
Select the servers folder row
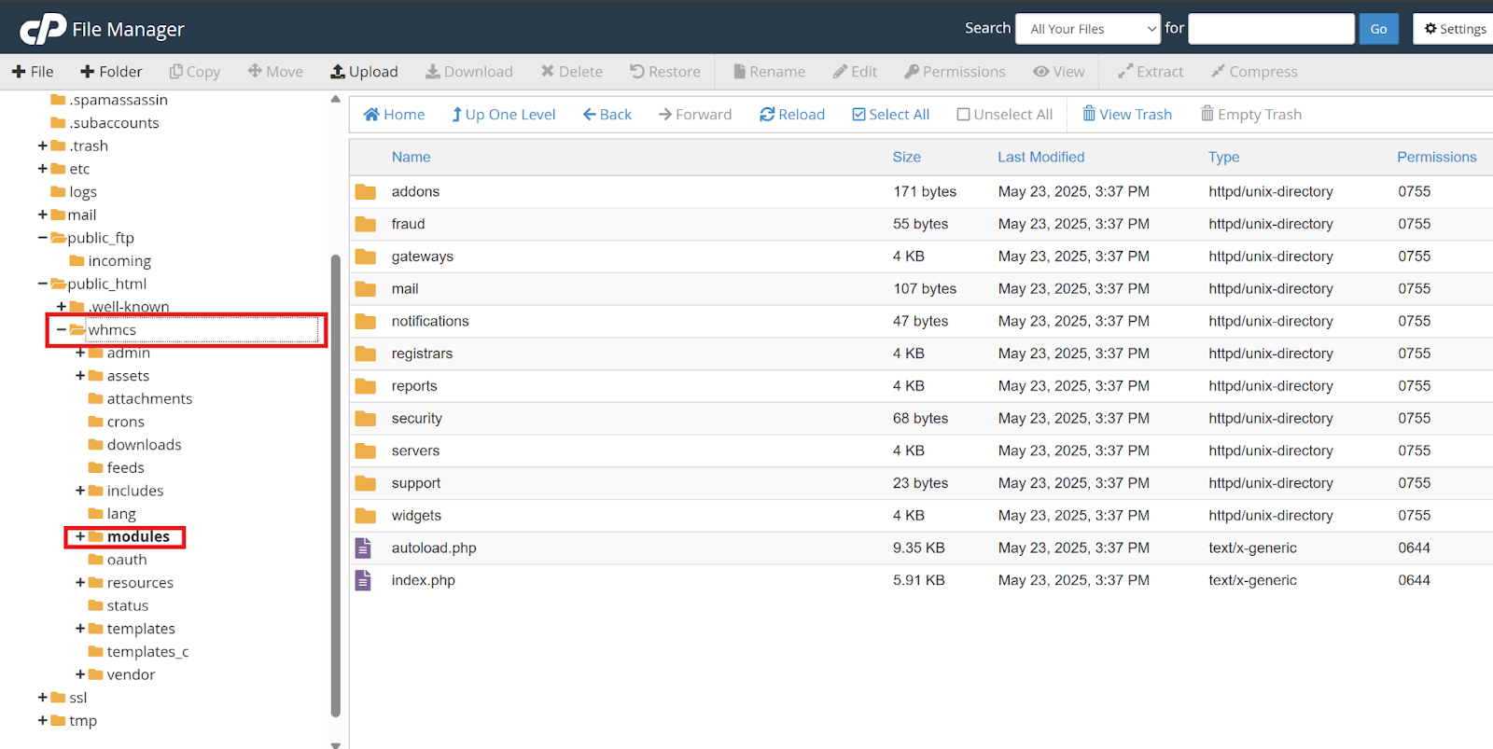pos(921,451)
